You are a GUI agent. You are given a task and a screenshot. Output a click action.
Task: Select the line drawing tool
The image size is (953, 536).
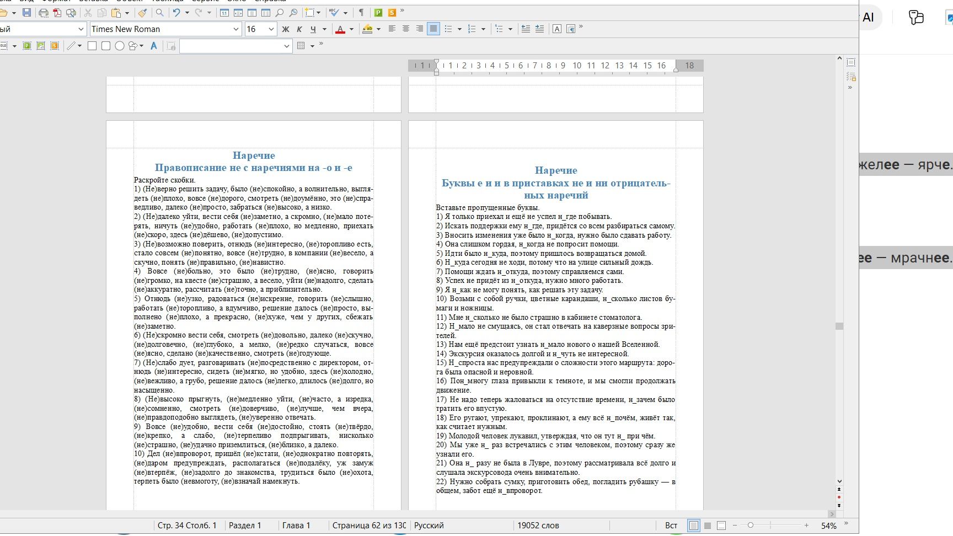point(71,46)
